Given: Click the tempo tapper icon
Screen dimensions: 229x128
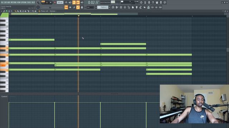Looking at the screenshot, I should pos(141,7).
